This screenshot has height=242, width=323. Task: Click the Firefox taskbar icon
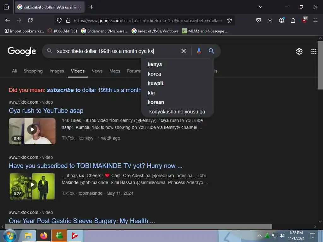pyautogui.click(x=44, y=236)
